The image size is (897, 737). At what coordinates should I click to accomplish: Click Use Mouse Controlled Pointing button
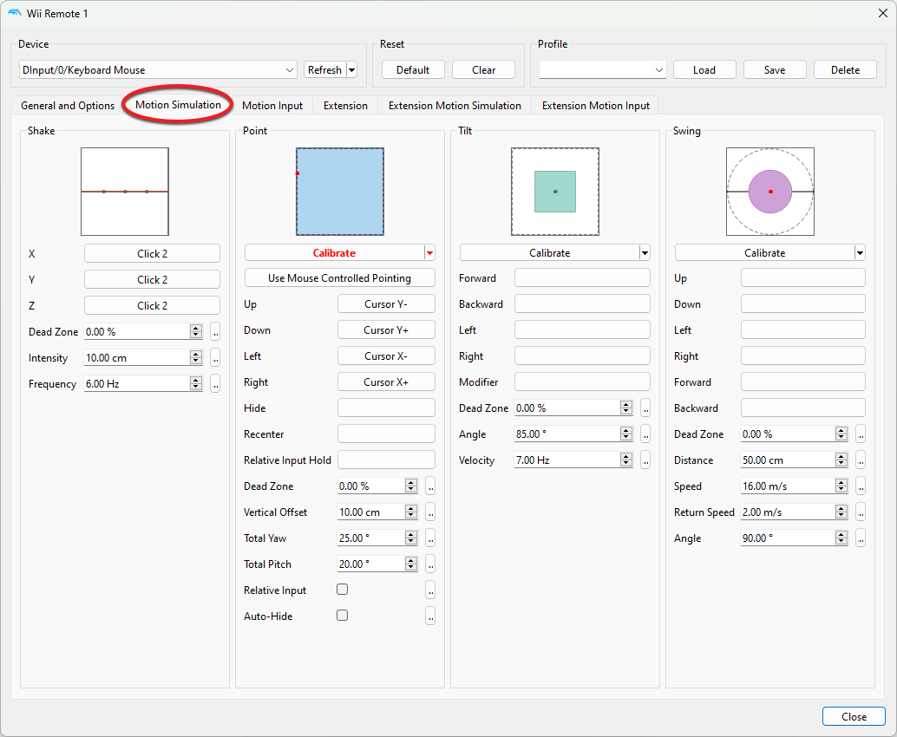coord(340,278)
